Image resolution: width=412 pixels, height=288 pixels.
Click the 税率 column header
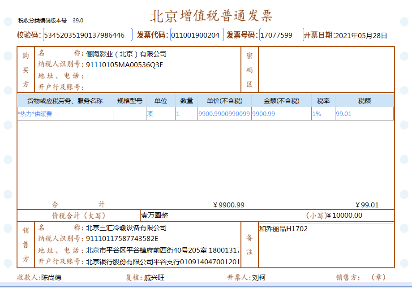point(323,101)
